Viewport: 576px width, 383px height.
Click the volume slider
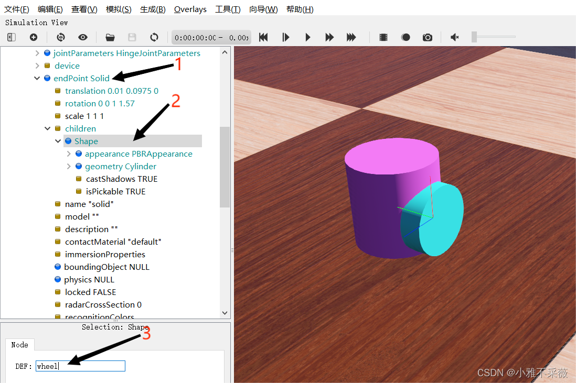click(x=493, y=37)
